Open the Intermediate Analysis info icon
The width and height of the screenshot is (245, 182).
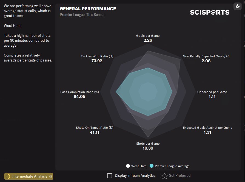click(x=51, y=177)
